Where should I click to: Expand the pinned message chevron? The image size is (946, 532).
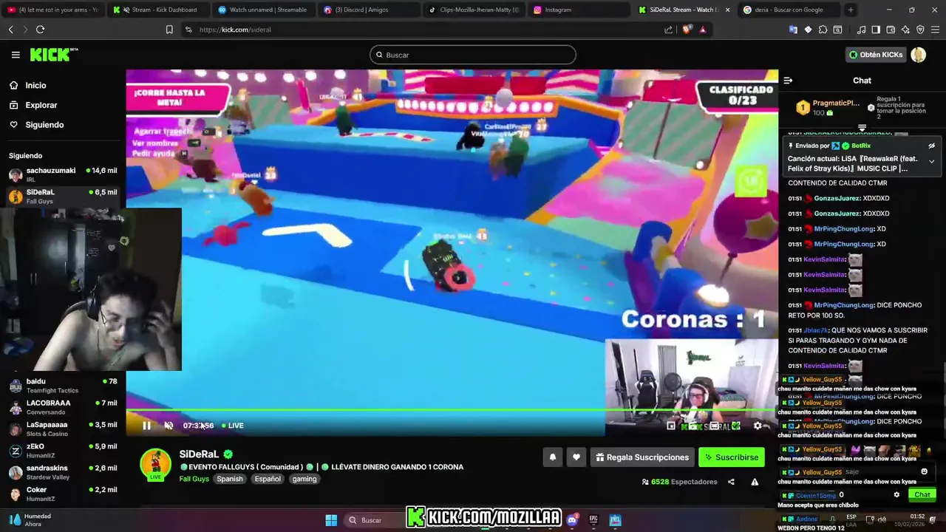pos(931,162)
